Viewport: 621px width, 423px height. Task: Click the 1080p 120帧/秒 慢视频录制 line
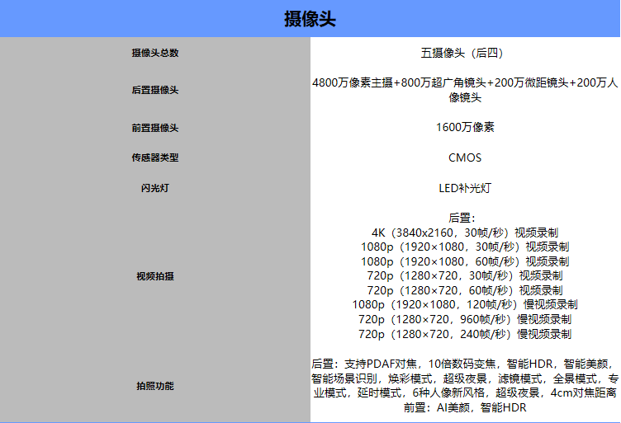pyautogui.click(x=465, y=304)
